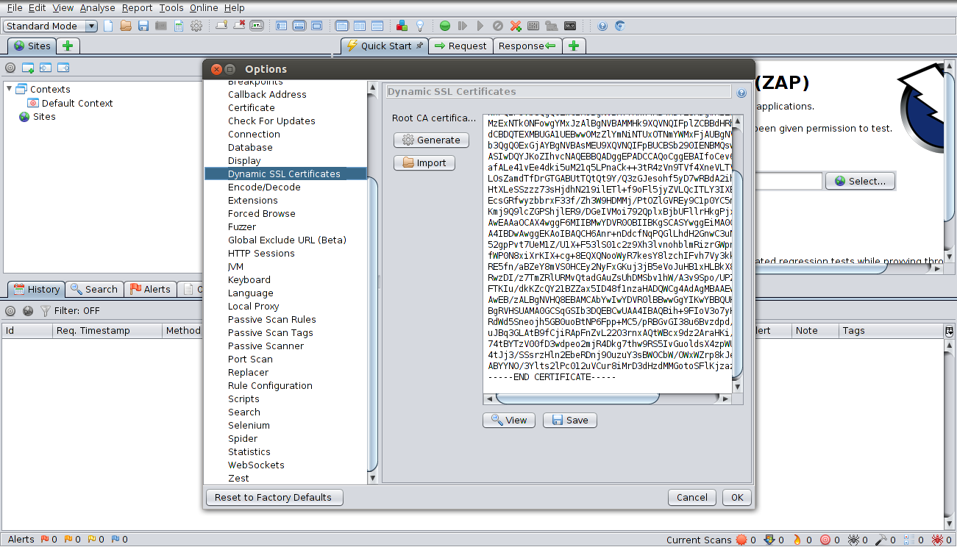Click the Save certificate button
Image resolution: width=957 pixels, height=547 pixels.
[x=570, y=420]
